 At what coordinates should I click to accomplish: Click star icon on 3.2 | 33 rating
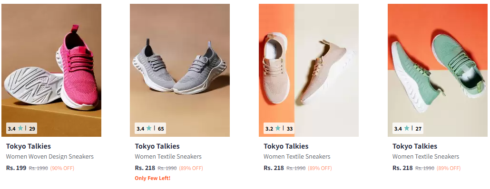278,128
